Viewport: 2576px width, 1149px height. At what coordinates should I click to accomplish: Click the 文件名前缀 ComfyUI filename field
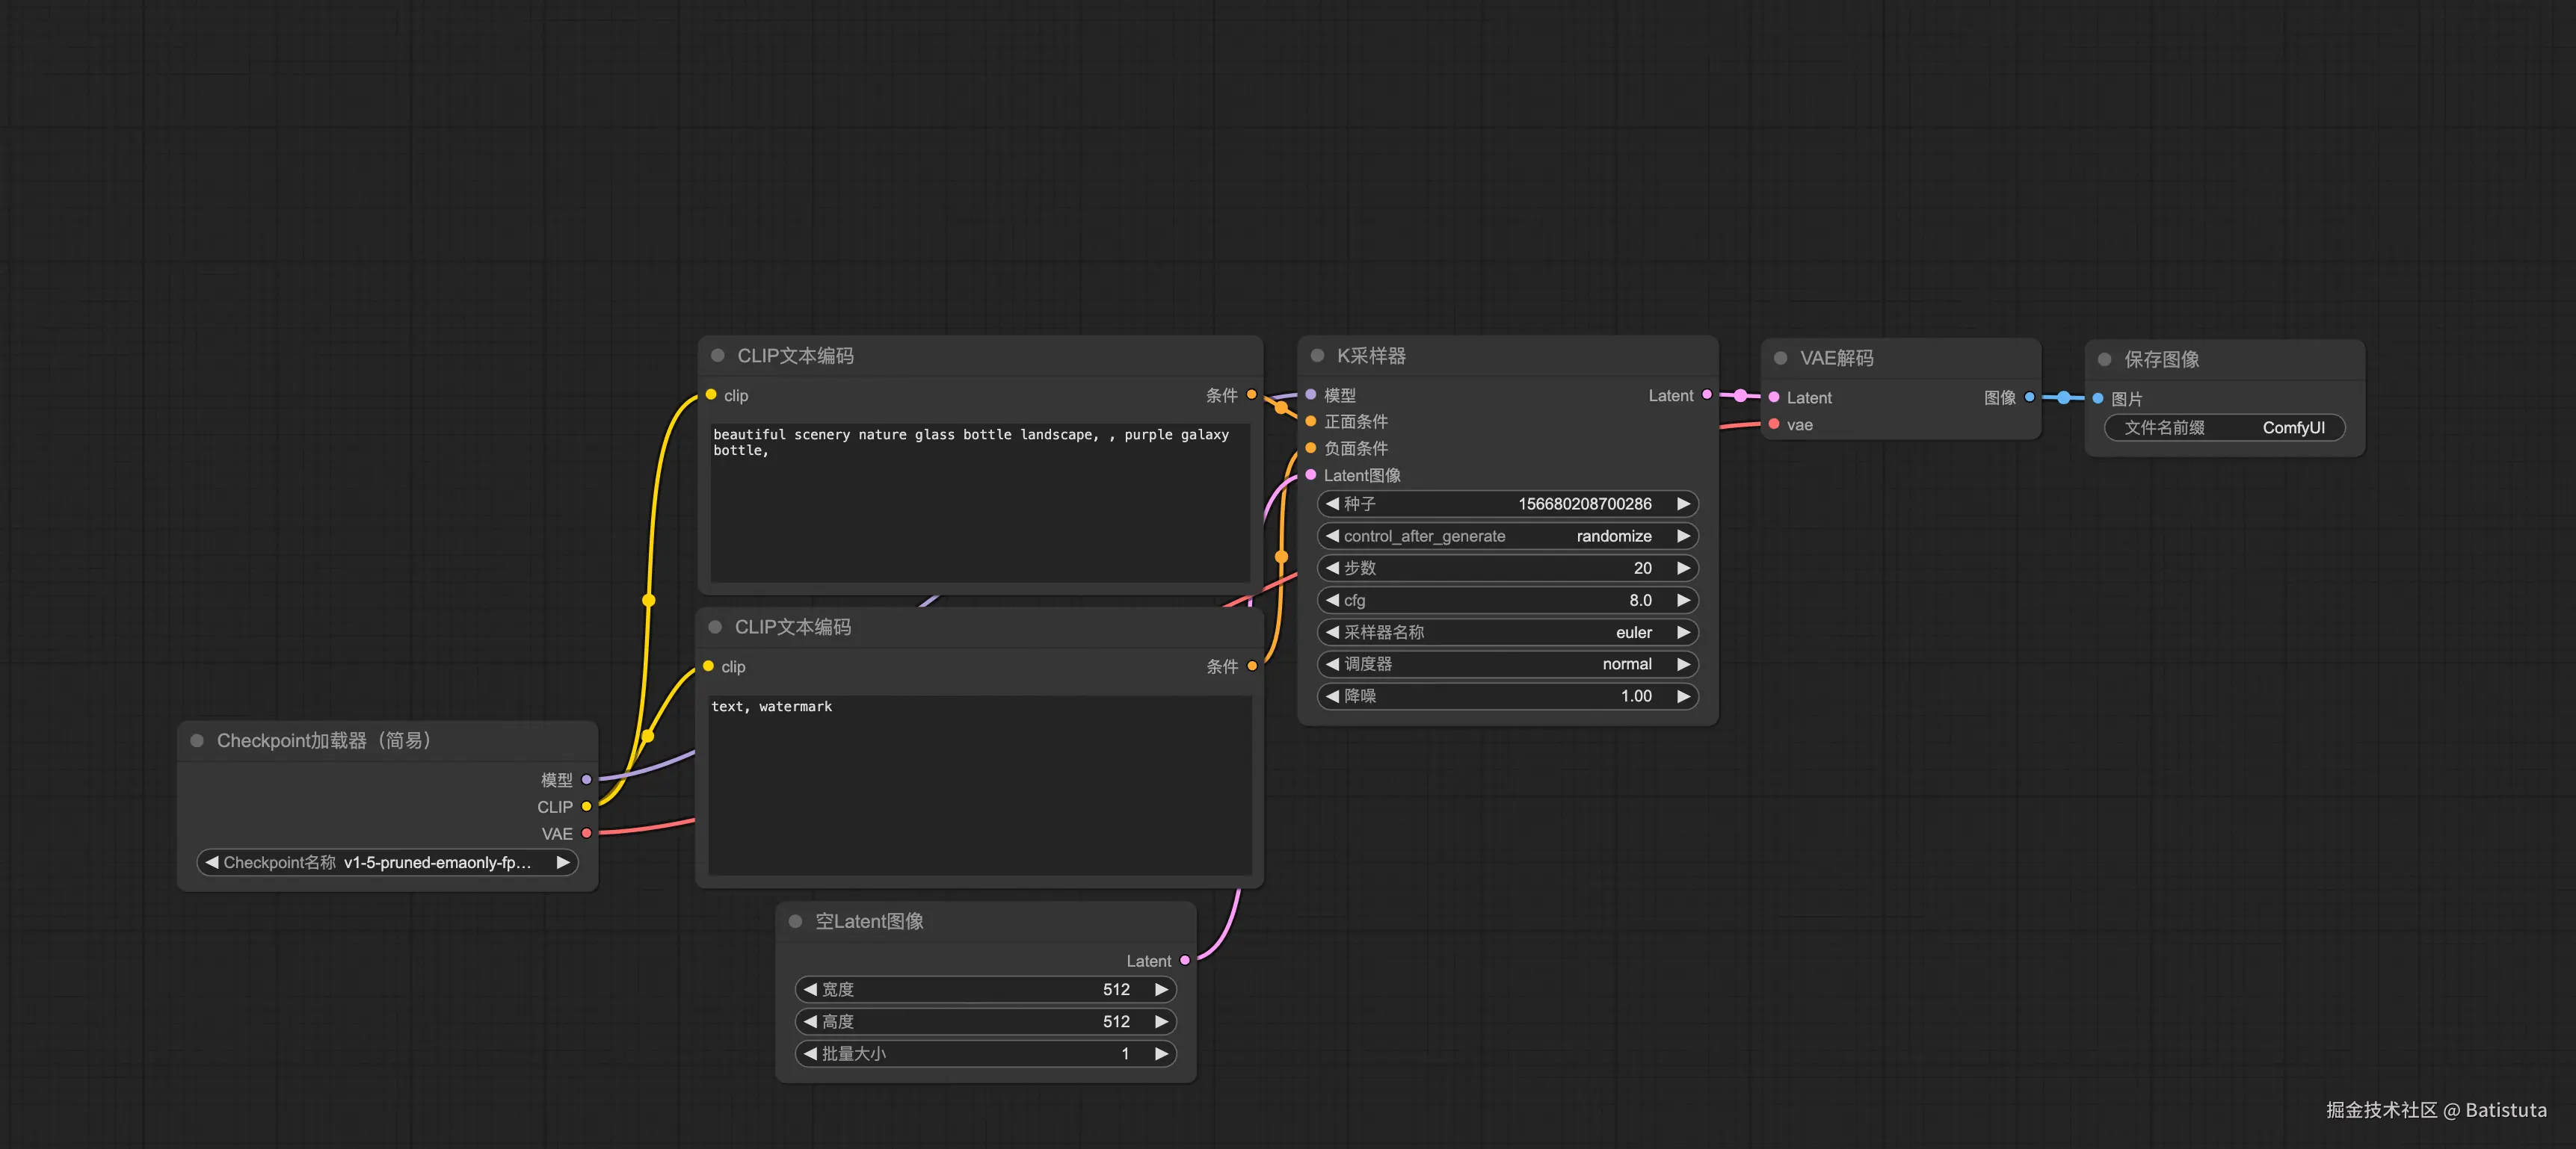2224,427
